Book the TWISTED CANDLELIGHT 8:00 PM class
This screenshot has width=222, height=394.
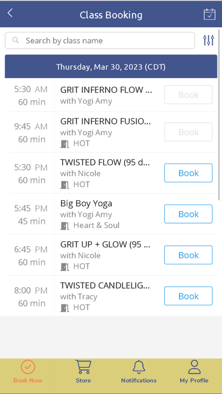tap(189, 295)
